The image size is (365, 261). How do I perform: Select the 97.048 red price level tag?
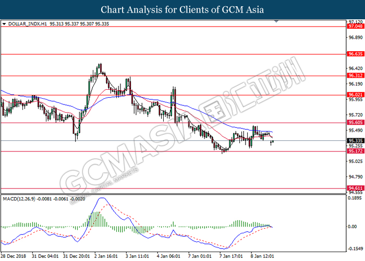tap(355, 26)
